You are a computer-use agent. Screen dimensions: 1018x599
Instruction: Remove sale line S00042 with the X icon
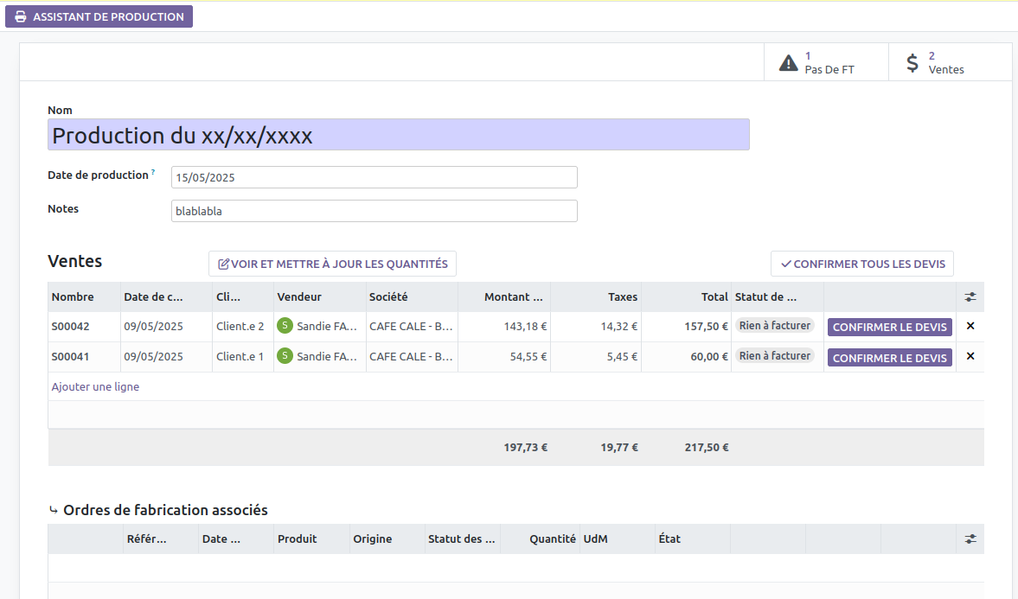[970, 327]
